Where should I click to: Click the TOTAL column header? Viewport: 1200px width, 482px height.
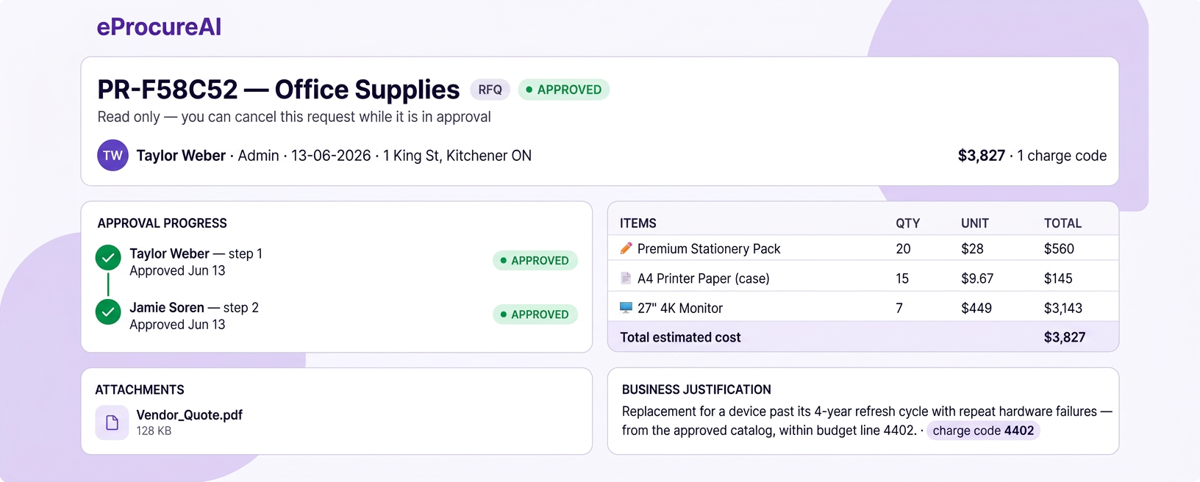[x=1062, y=223]
